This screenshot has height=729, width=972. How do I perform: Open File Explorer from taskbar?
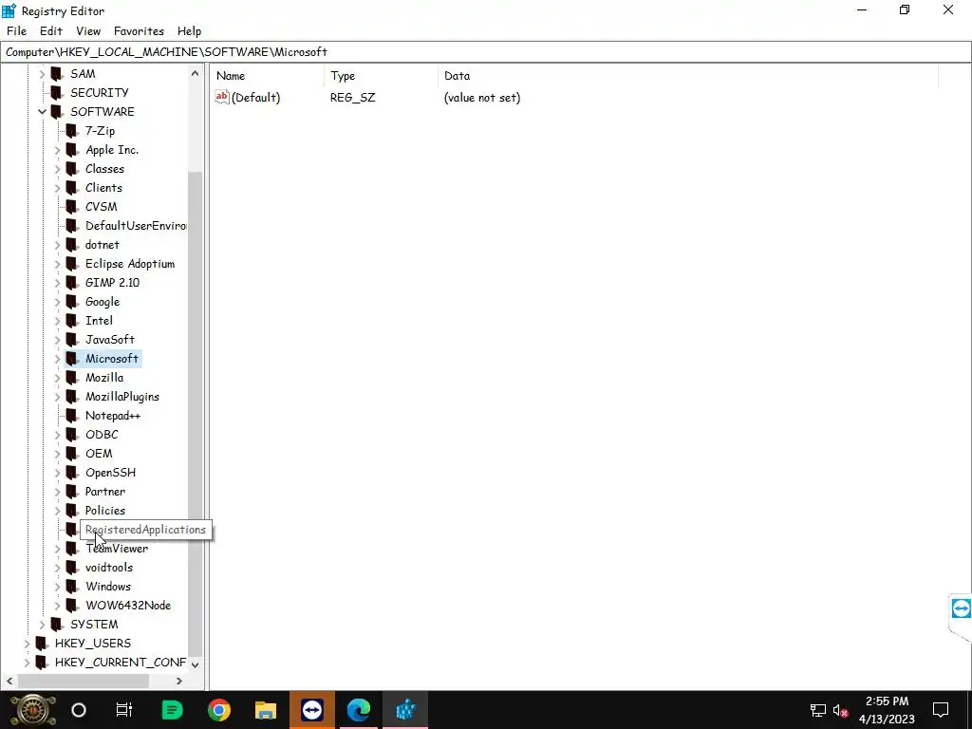point(266,710)
